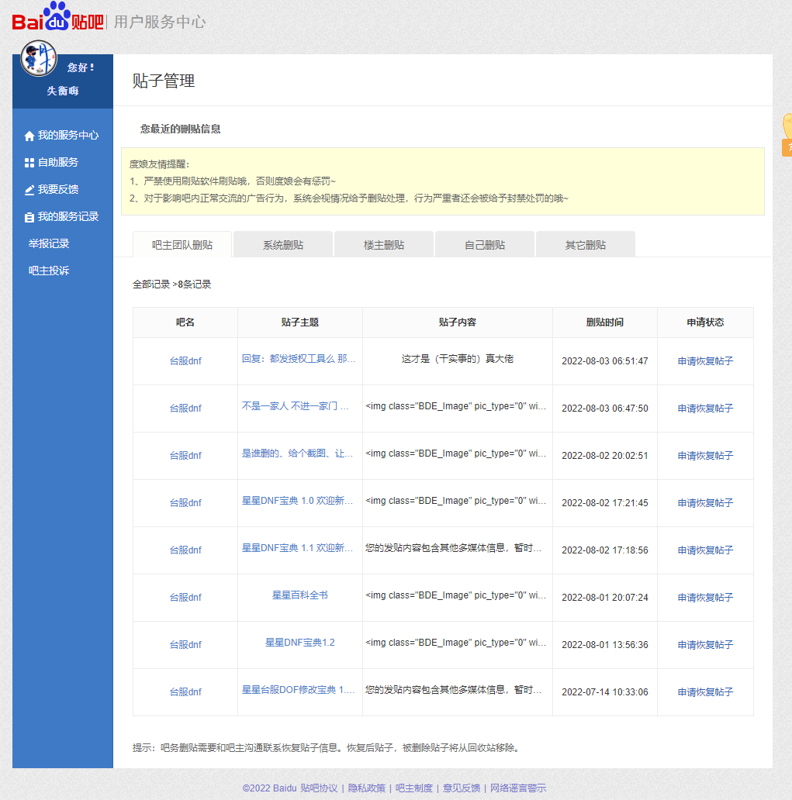Image resolution: width=792 pixels, height=800 pixels.
Task: Click the grid icon beside 自助服务
Action: pos(29,163)
